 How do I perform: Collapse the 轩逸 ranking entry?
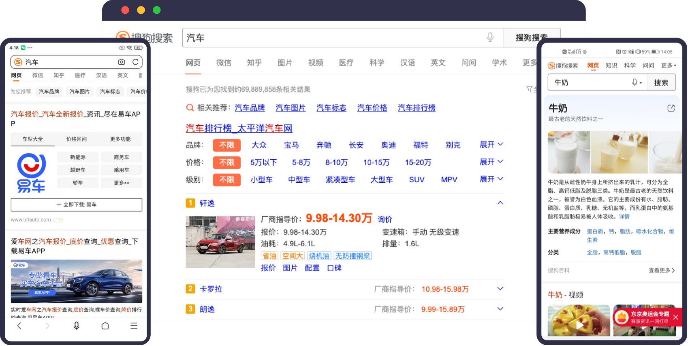pyautogui.click(x=500, y=203)
